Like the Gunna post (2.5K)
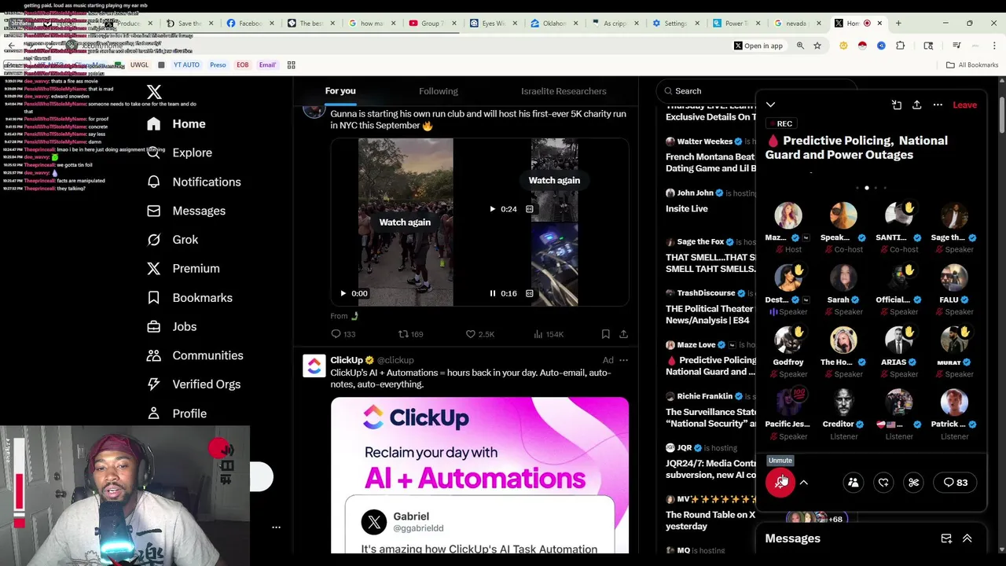The height and width of the screenshot is (566, 1006). [x=479, y=334]
